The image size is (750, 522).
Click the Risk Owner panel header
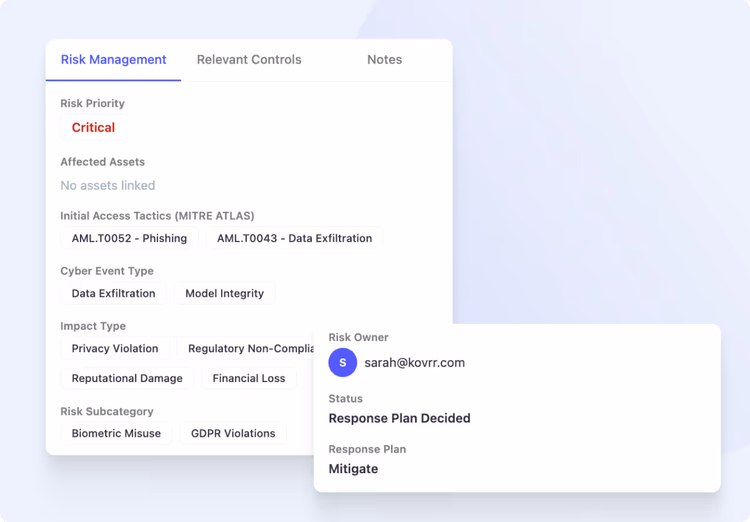coord(359,337)
